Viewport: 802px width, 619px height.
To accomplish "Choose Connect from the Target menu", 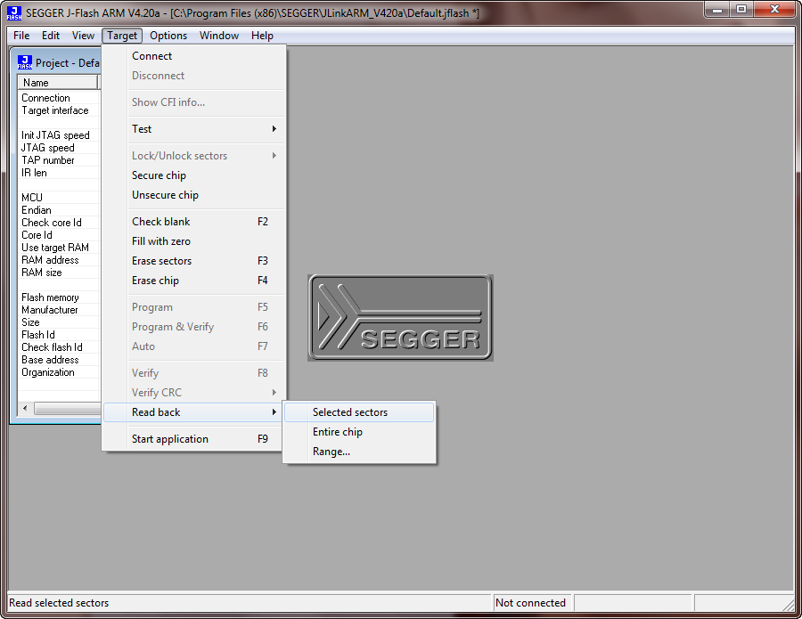I will pyautogui.click(x=152, y=56).
